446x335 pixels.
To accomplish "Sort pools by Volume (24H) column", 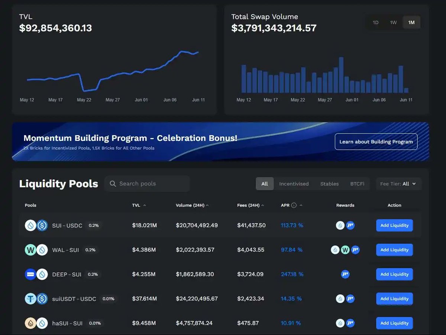I will [192, 205].
